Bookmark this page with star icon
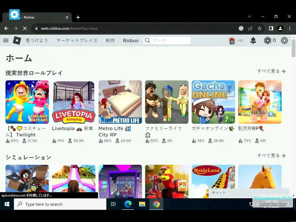296x222 pixels. [x=260, y=28]
